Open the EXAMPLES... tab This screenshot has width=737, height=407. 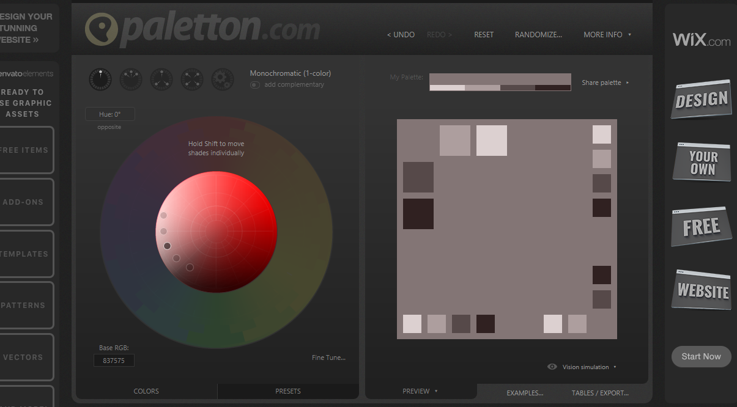525,393
